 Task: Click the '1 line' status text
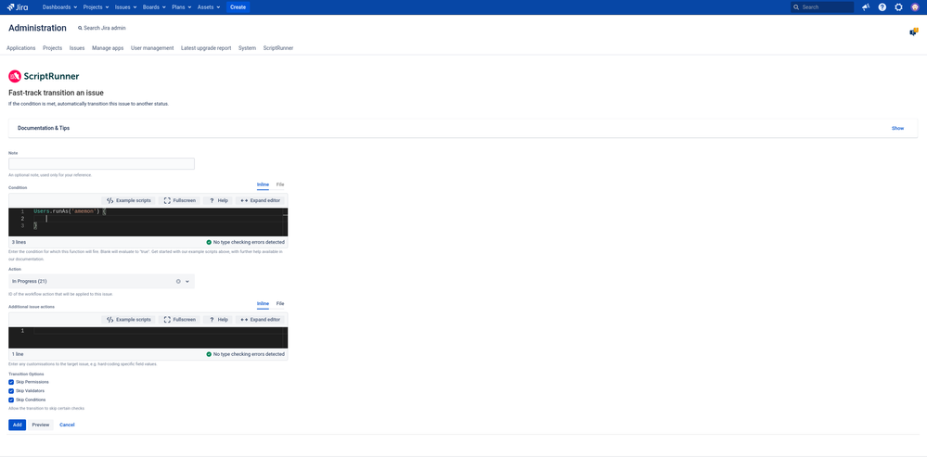[x=18, y=354]
